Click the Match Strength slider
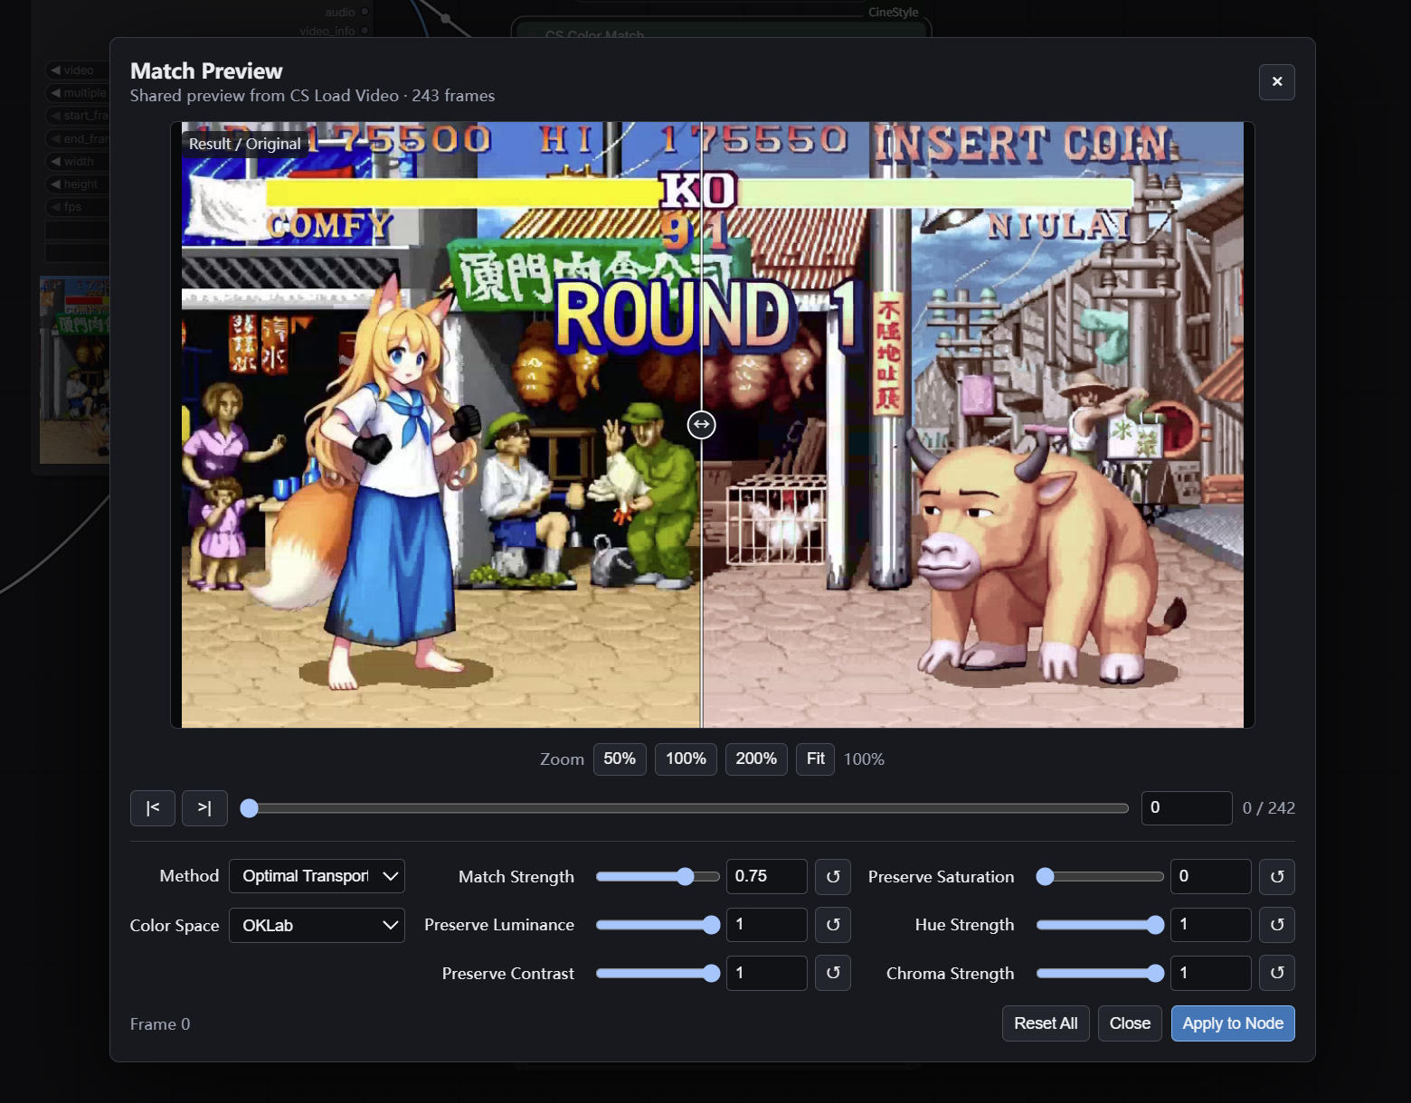1411x1103 pixels. (x=658, y=876)
